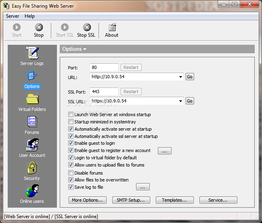
Task: Select the Options sidebar icon
Action: coord(32,76)
